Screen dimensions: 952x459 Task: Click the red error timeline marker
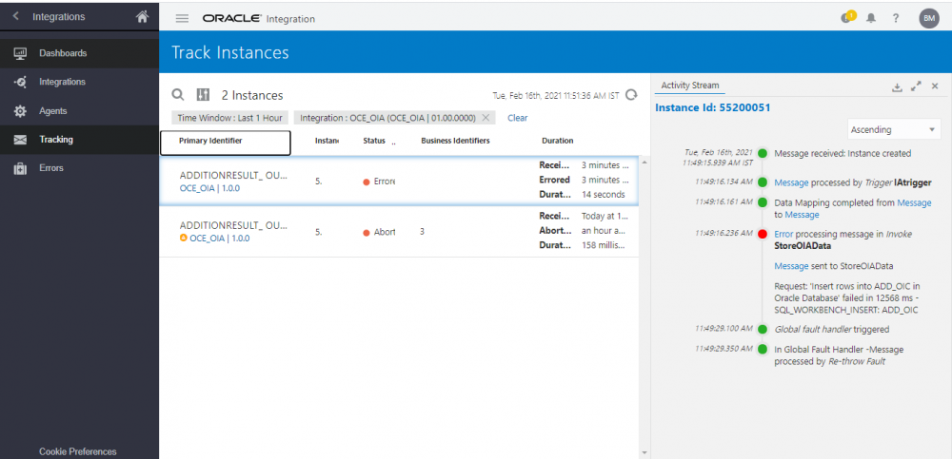pos(763,234)
